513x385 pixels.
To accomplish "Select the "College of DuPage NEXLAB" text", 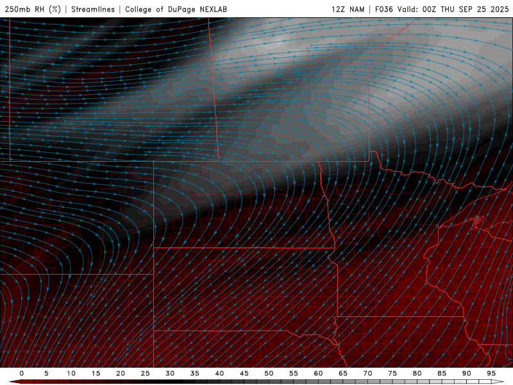I will (176, 9).
